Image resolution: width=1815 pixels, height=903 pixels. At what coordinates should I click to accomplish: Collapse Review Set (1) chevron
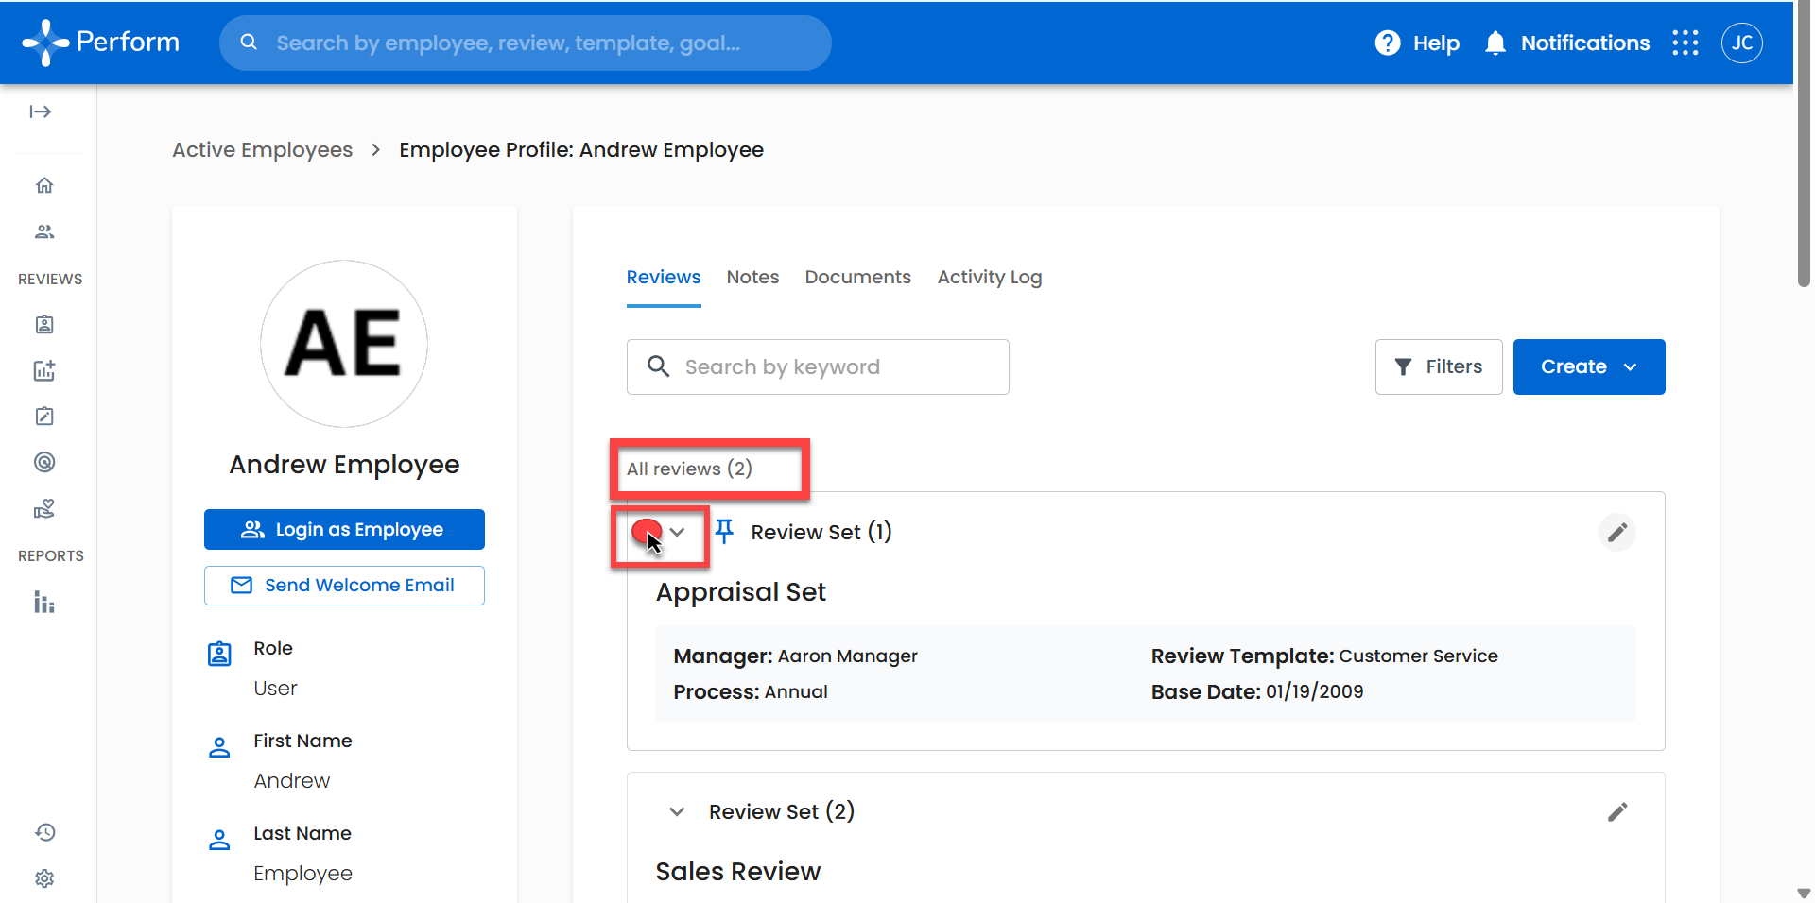tap(677, 532)
